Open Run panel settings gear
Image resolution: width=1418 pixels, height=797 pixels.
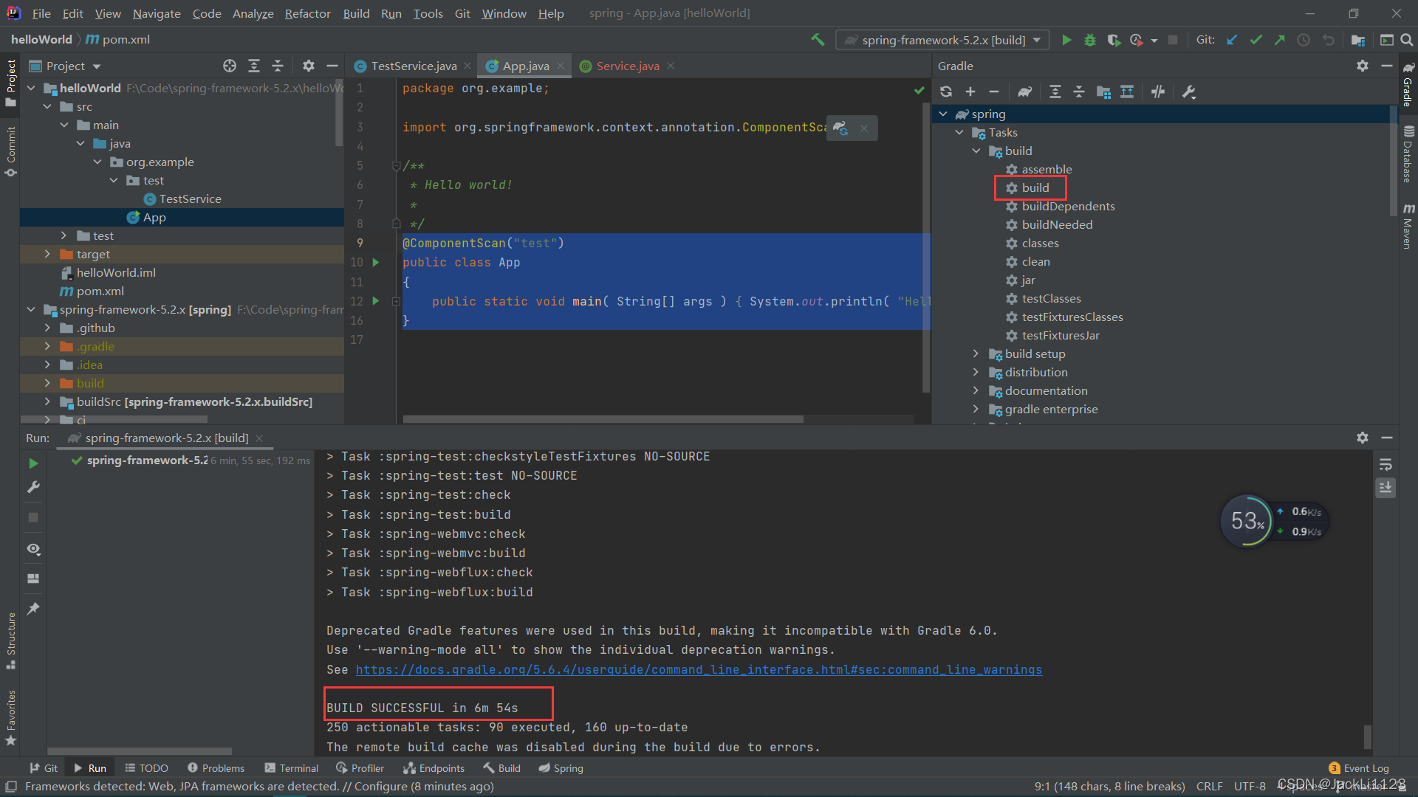(x=1363, y=438)
